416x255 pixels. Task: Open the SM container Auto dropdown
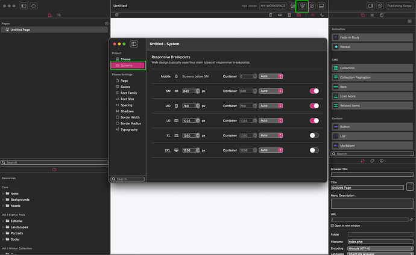271,91
